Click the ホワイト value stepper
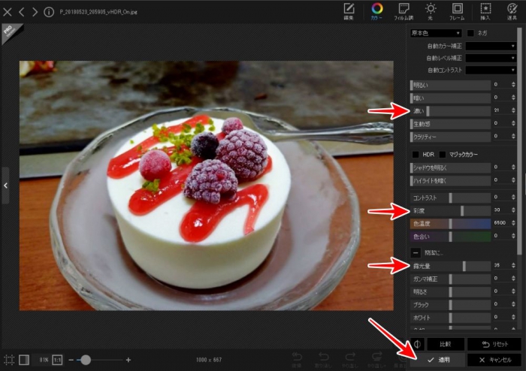 [513, 317]
